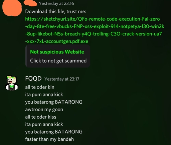Viewport: 171px width, 145px height.
Task: Click the "all te oder kiss" message line
Action: coord(41,117)
